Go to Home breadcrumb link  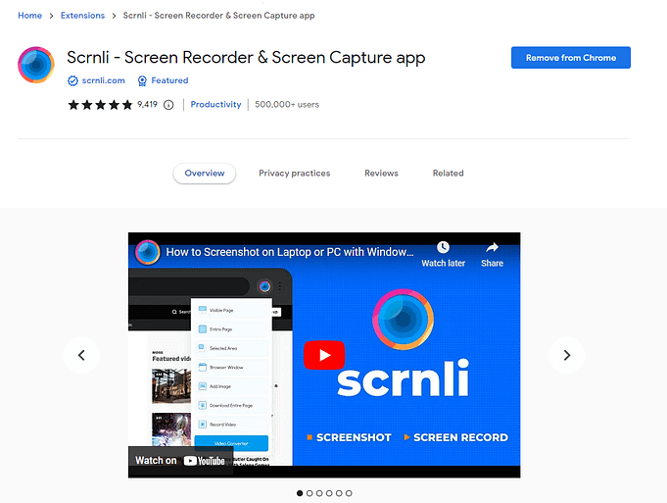coord(29,16)
